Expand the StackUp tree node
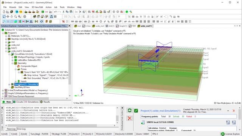The width and height of the screenshot is (242, 136). [6, 39]
